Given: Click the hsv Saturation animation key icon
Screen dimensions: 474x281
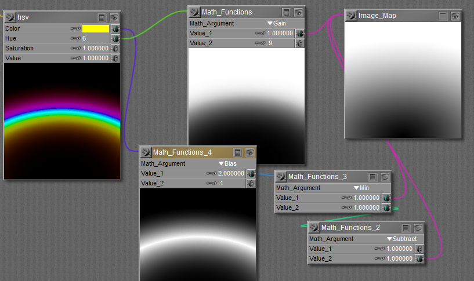Looking at the screenshot, I should tap(76, 48).
